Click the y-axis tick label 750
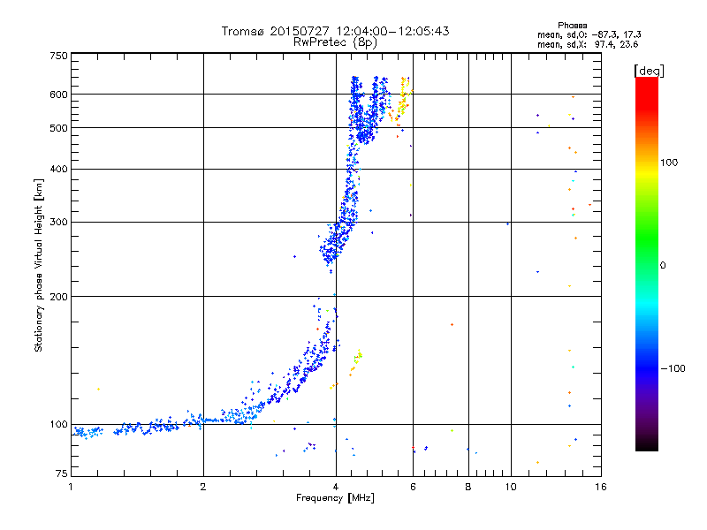The height and width of the screenshot is (530, 707). (x=58, y=56)
